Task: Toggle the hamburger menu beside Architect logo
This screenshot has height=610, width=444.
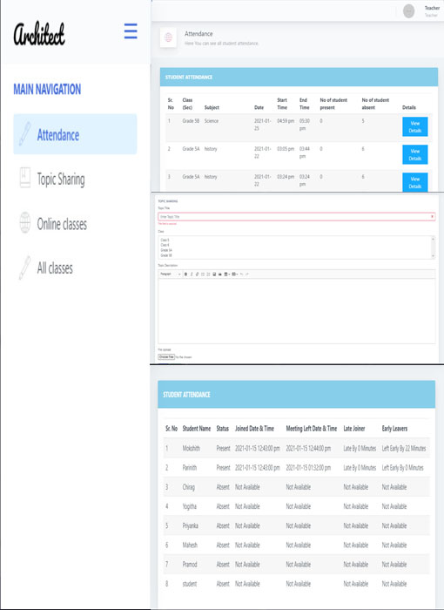Action: pyautogui.click(x=131, y=31)
